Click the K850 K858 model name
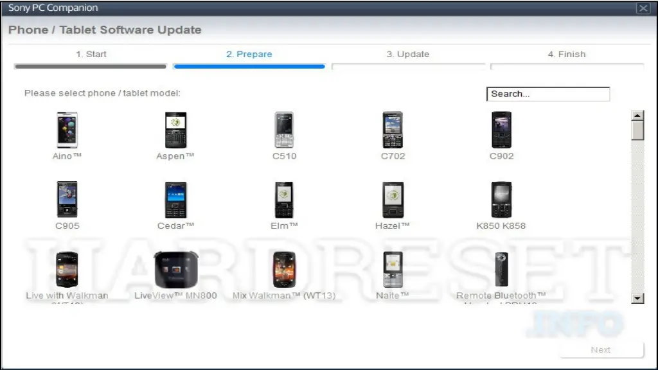Image resolution: width=658 pixels, height=370 pixels. click(501, 225)
